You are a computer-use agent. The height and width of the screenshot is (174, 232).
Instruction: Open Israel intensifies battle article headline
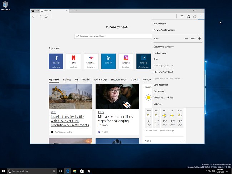pyautogui.click(x=70, y=121)
